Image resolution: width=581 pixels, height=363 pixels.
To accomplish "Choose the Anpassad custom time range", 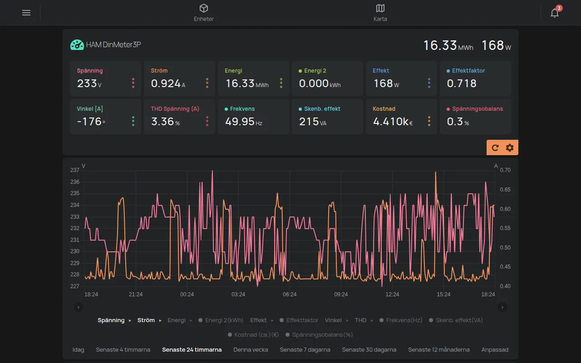I will tap(495, 350).
